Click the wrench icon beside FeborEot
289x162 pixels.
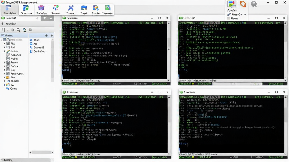pos(229,15)
